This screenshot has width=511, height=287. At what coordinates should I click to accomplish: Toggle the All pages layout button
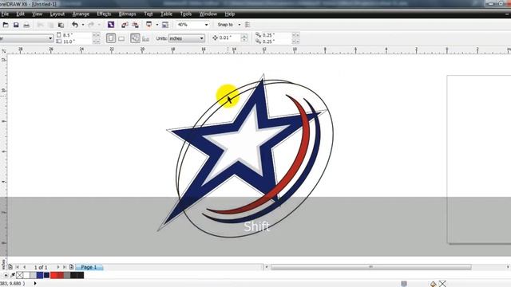(135, 38)
